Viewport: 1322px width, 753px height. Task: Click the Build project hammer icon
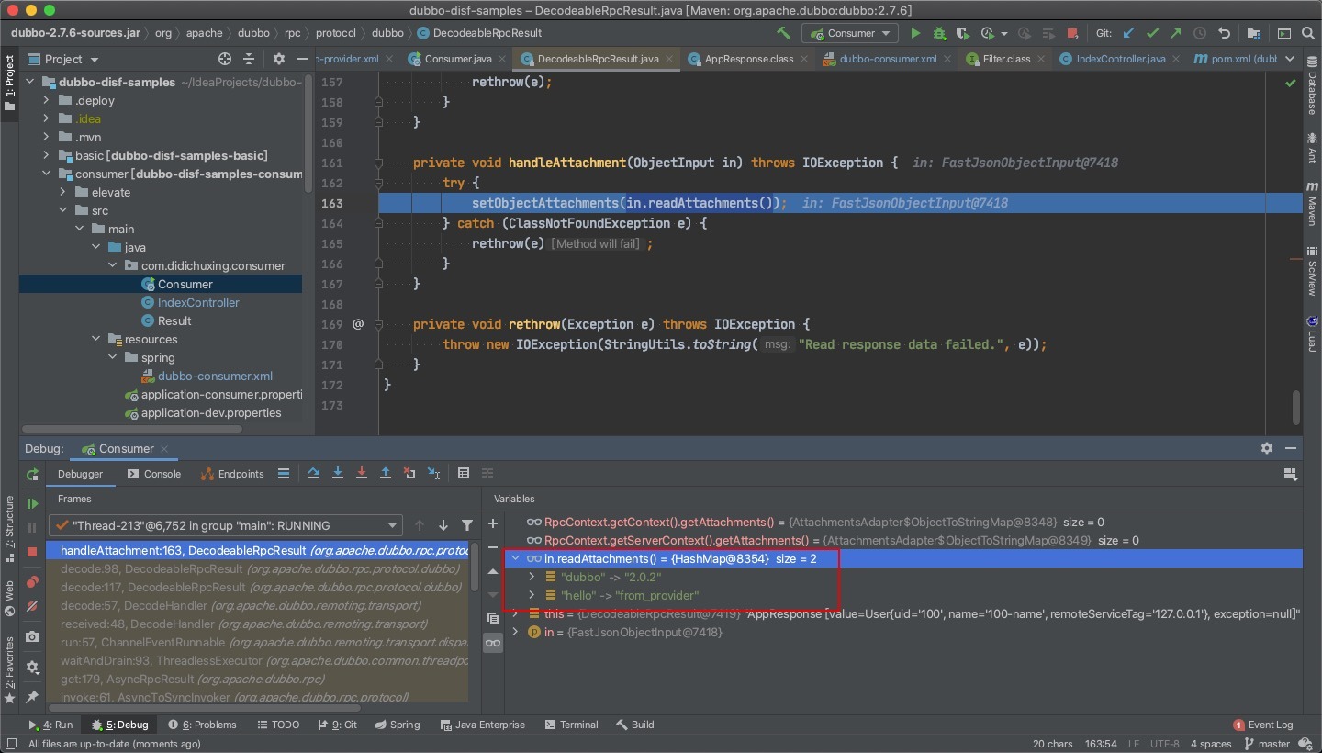[x=783, y=33]
